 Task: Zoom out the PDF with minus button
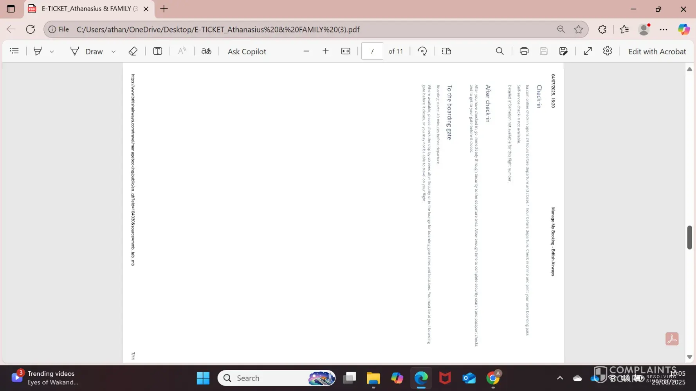tap(306, 51)
